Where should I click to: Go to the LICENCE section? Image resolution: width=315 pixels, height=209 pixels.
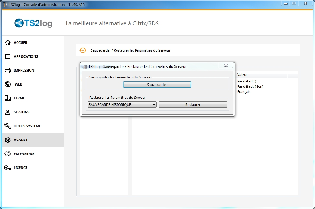[33, 168]
